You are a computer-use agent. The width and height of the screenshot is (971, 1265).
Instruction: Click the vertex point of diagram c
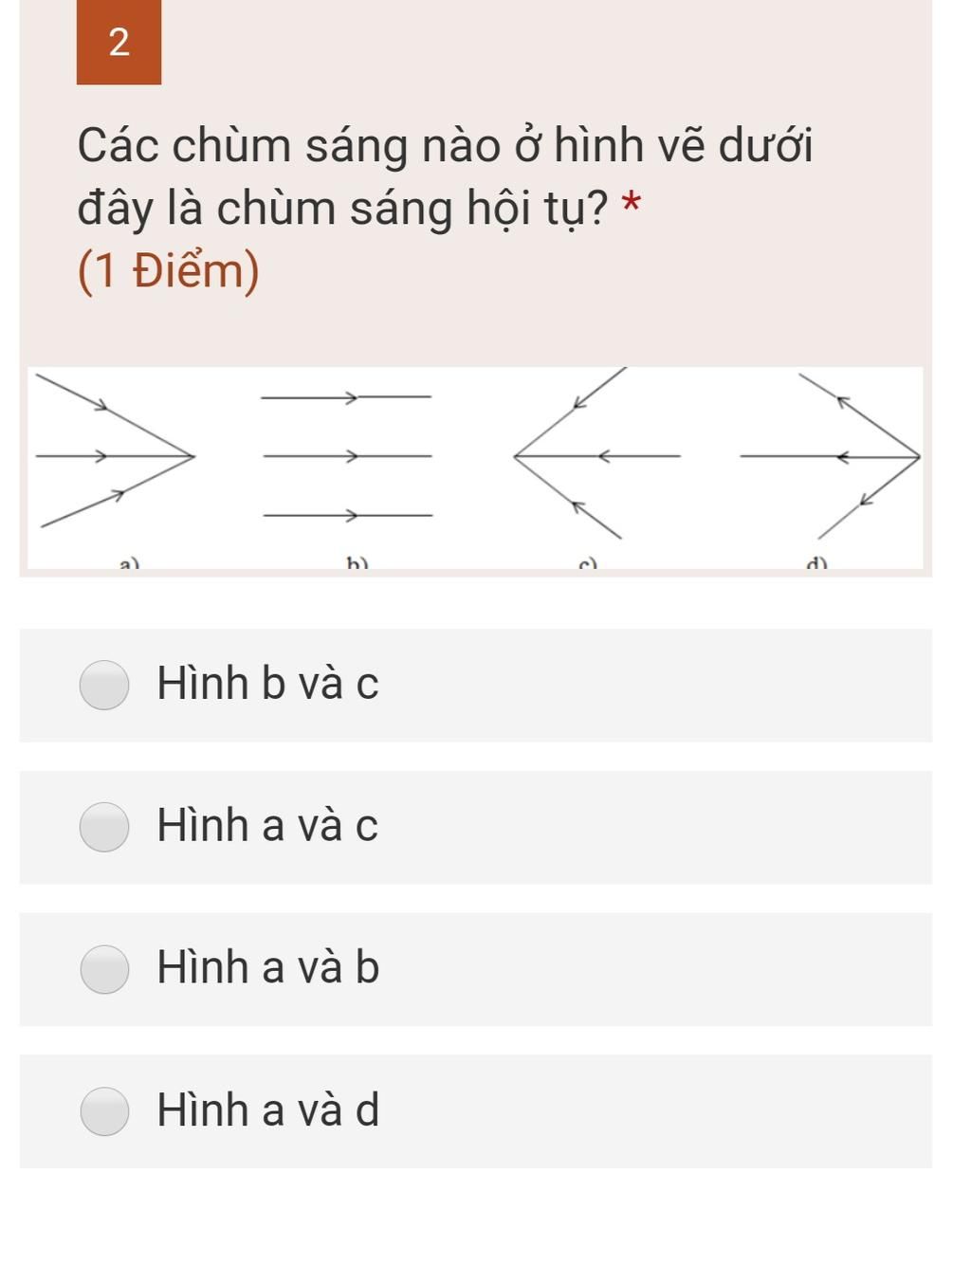coord(515,456)
